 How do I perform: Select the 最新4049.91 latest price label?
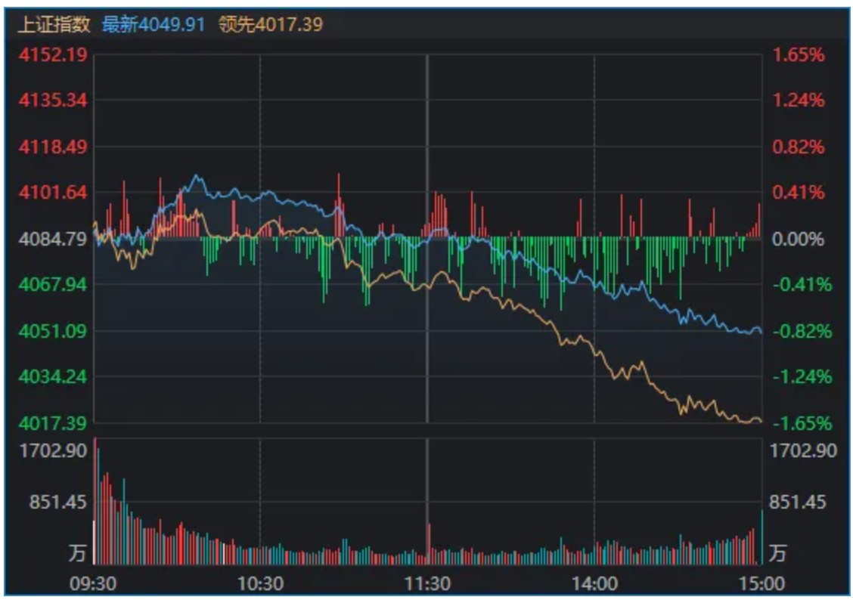pos(153,25)
